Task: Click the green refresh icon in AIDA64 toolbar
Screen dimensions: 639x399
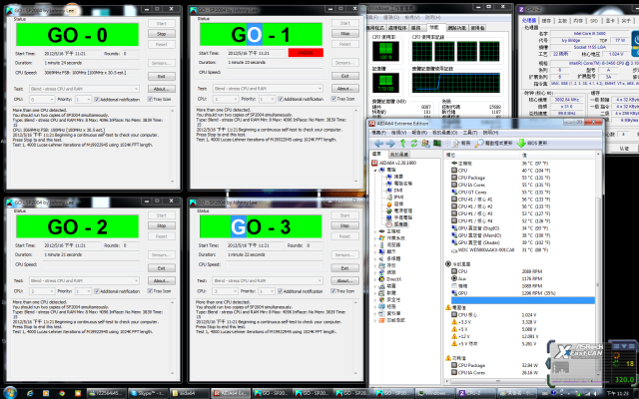Action: click(414, 144)
